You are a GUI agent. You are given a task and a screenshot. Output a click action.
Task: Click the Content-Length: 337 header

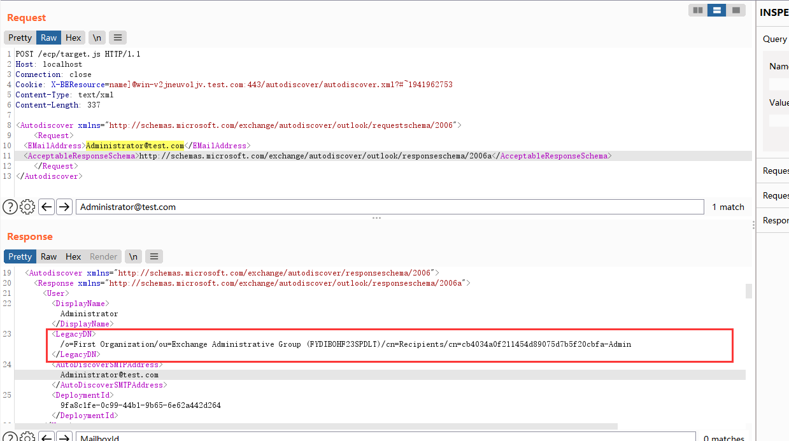[x=58, y=105]
